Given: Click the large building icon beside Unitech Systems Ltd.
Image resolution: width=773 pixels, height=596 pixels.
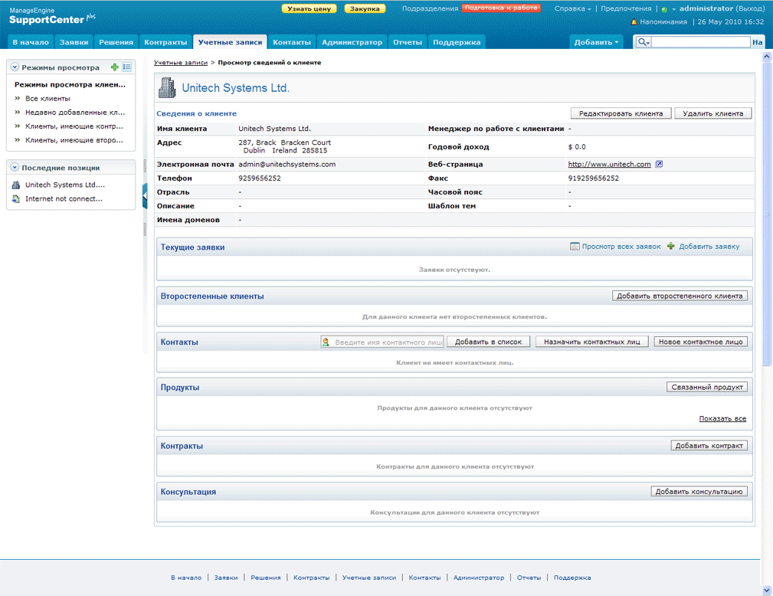Looking at the screenshot, I should [167, 88].
